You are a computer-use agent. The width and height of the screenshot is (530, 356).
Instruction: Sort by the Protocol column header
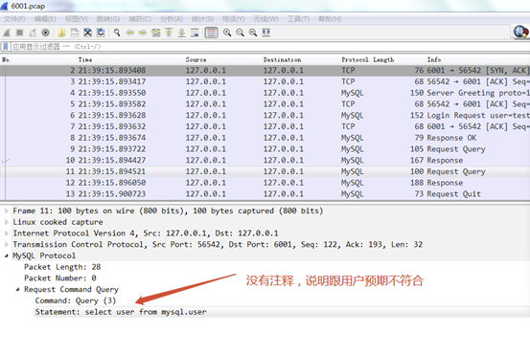coord(356,59)
